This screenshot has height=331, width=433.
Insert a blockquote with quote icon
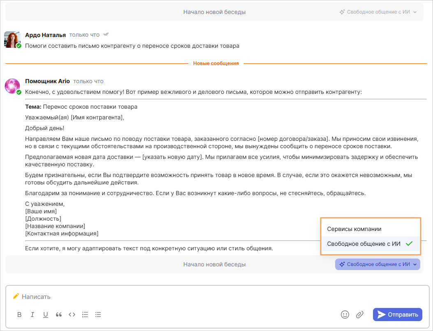point(59,315)
